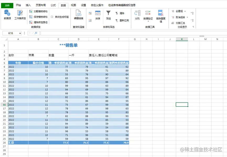Expand the 取消组合 dropdown arrow
The image size is (227, 157).
pos(187,17)
